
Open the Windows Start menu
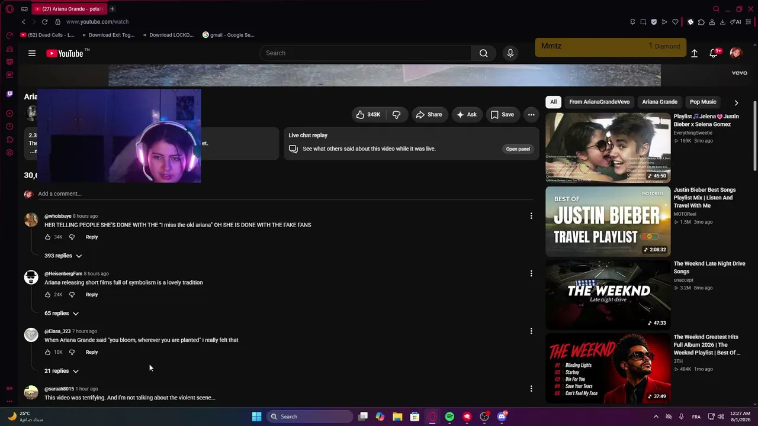point(256,417)
